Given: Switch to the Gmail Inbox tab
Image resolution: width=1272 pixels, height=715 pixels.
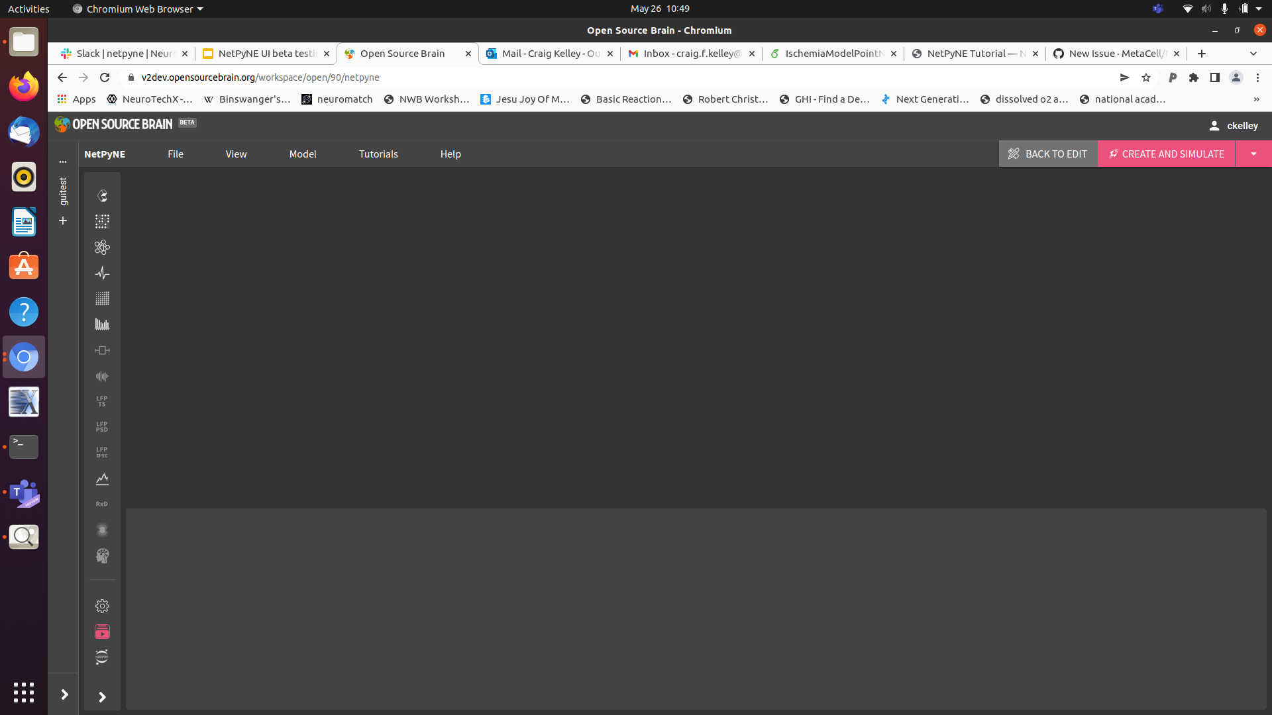Looking at the screenshot, I should [691, 54].
